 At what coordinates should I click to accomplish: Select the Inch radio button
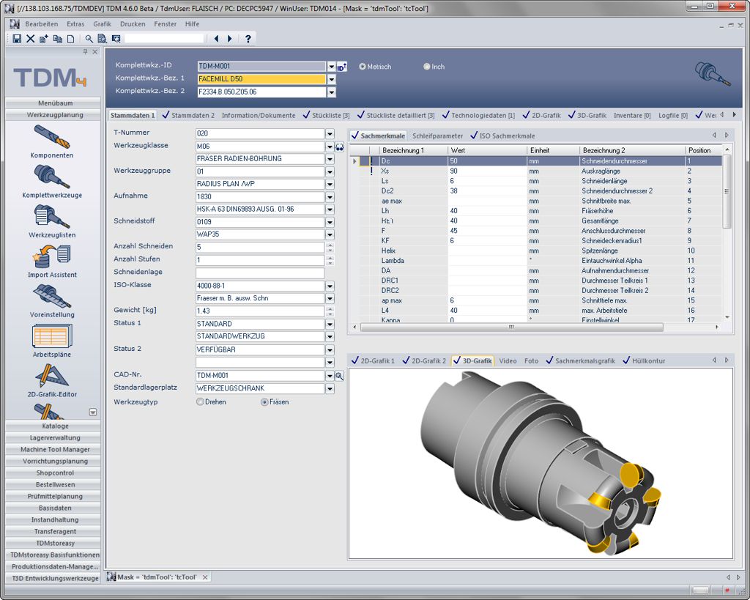(x=427, y=67)
